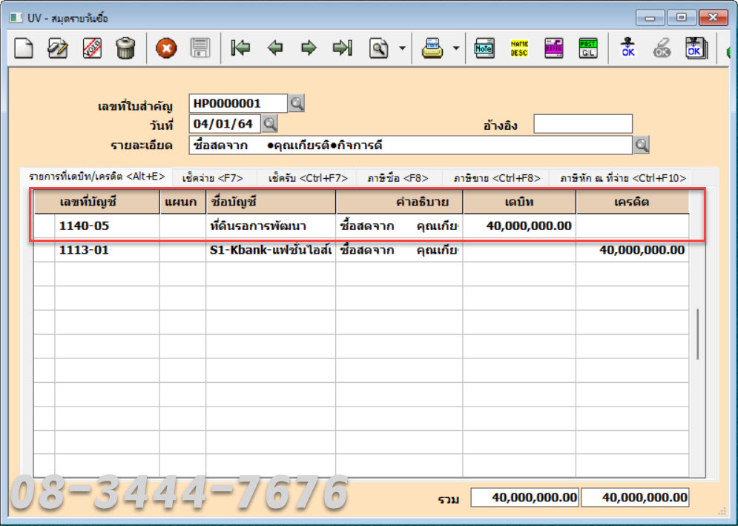Delete record with trash can icon
The width and height of the screenshot is (738, 526).
(x=125, y=48)
